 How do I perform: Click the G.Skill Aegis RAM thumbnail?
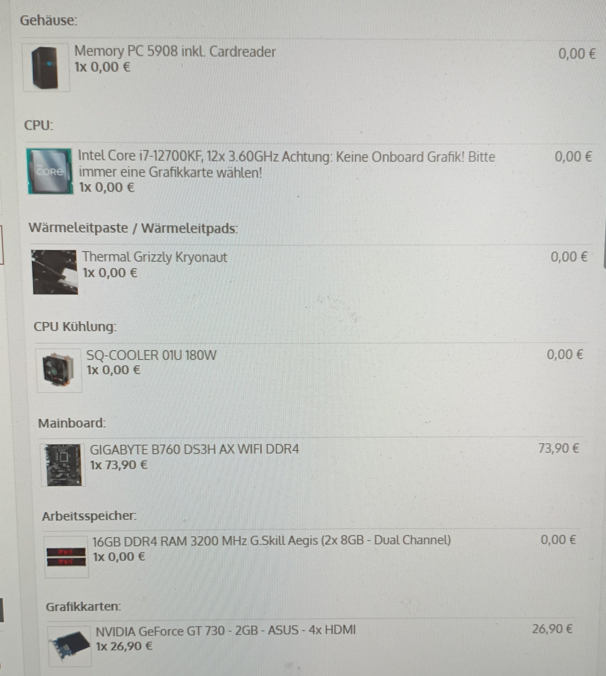(66, 557)
